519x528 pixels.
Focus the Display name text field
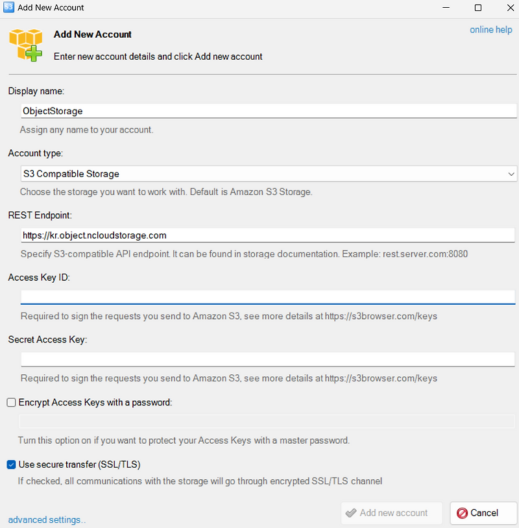pos(267,111)
